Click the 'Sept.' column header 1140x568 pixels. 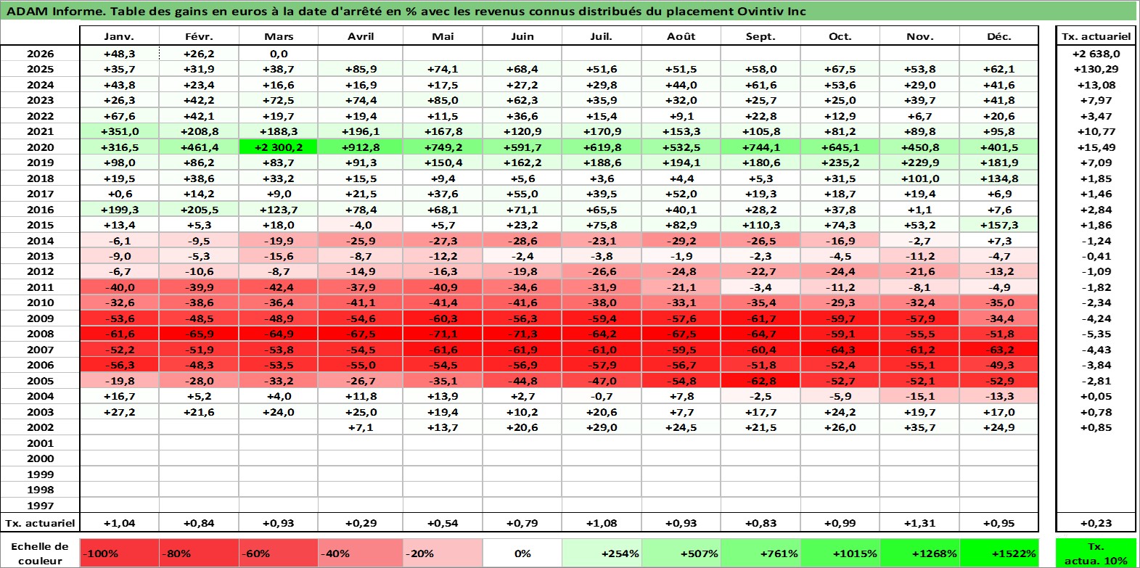pos(760,36)
